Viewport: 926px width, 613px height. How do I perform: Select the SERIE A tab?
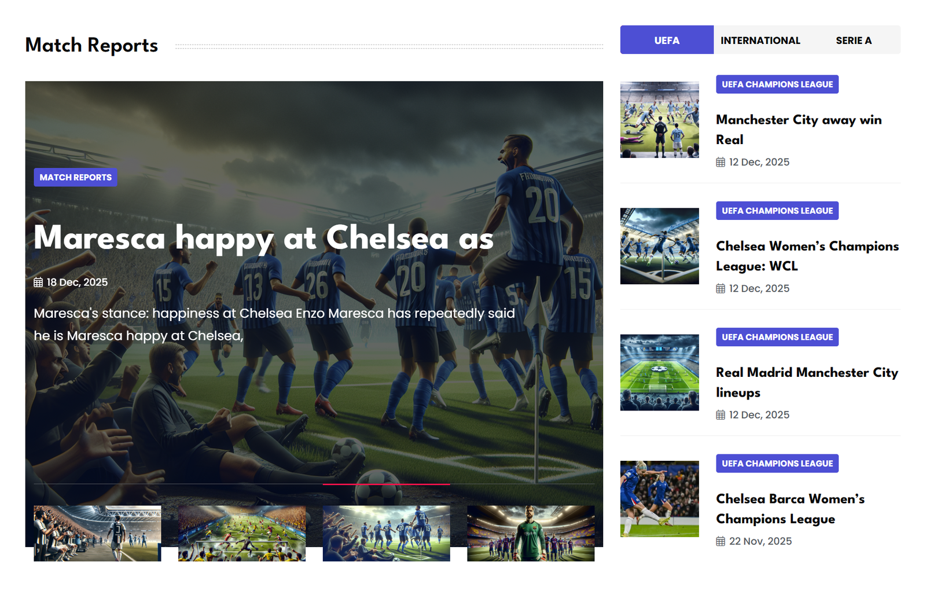click(x=854, y=40)
